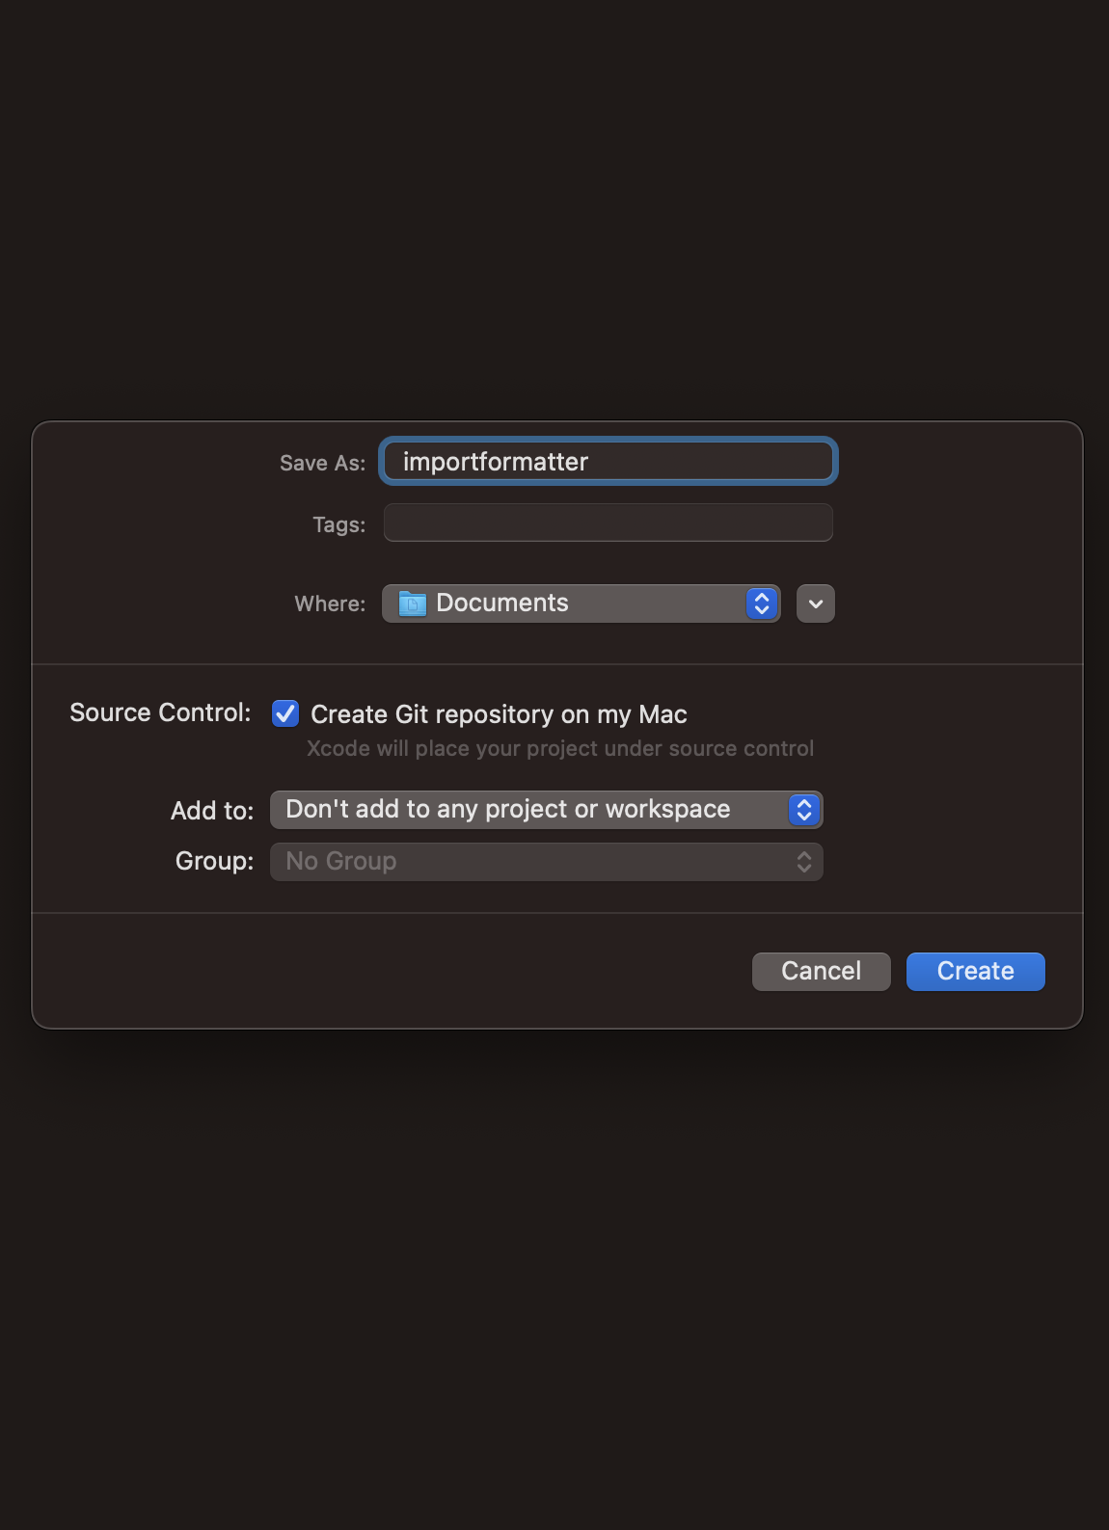Click the 'Where:' label
1109x1530 pixels.
(x=330, y=604)
